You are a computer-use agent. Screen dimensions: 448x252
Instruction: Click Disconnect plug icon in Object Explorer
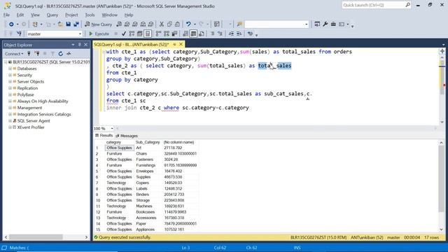click(x=37, y=53)
